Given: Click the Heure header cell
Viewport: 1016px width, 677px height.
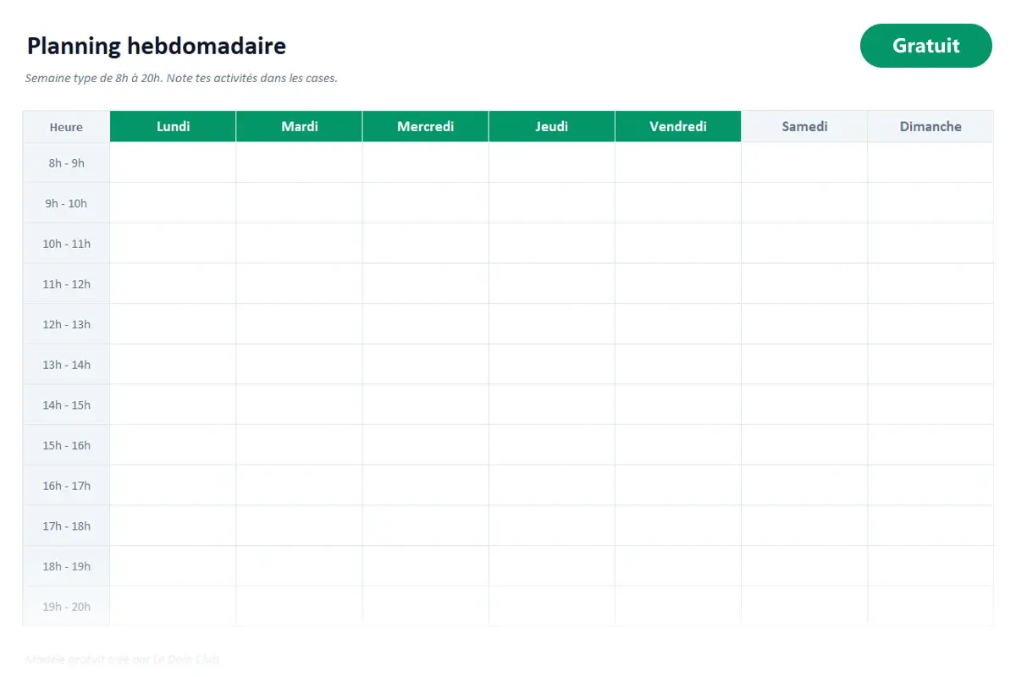Looking at the screenshot, I should pyautogui.click(x=66, y=126).
